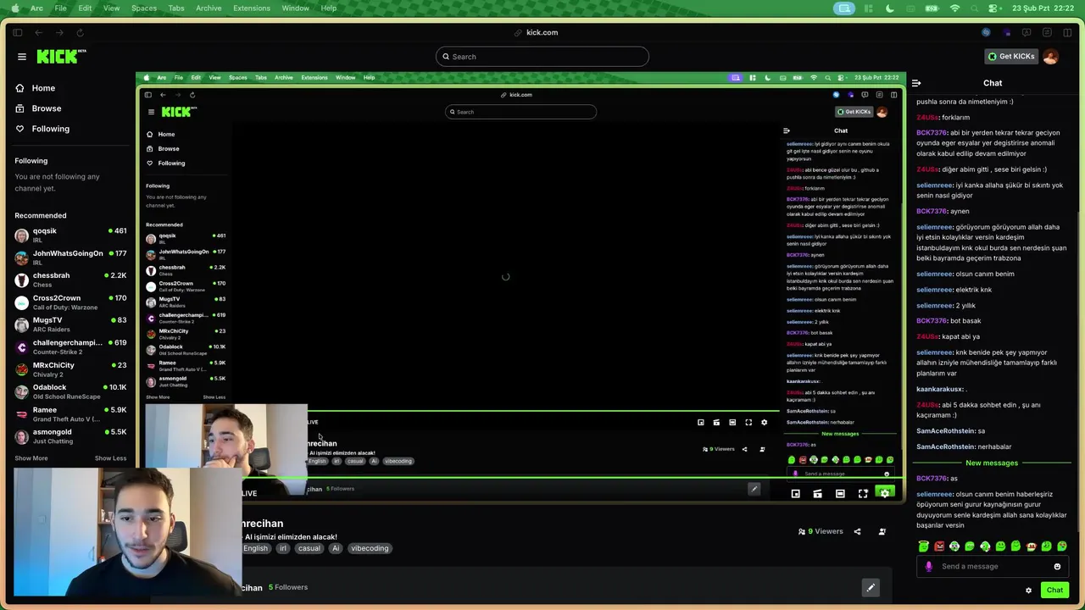
Task: Create a clip with the clip icon
Action: (818, 494)
